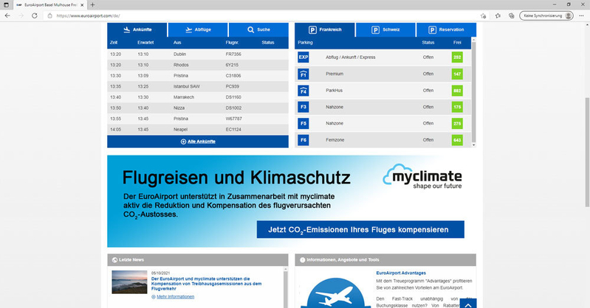
Task: Click the F6 Fernzone parking icon
Action: pos(303,140)
